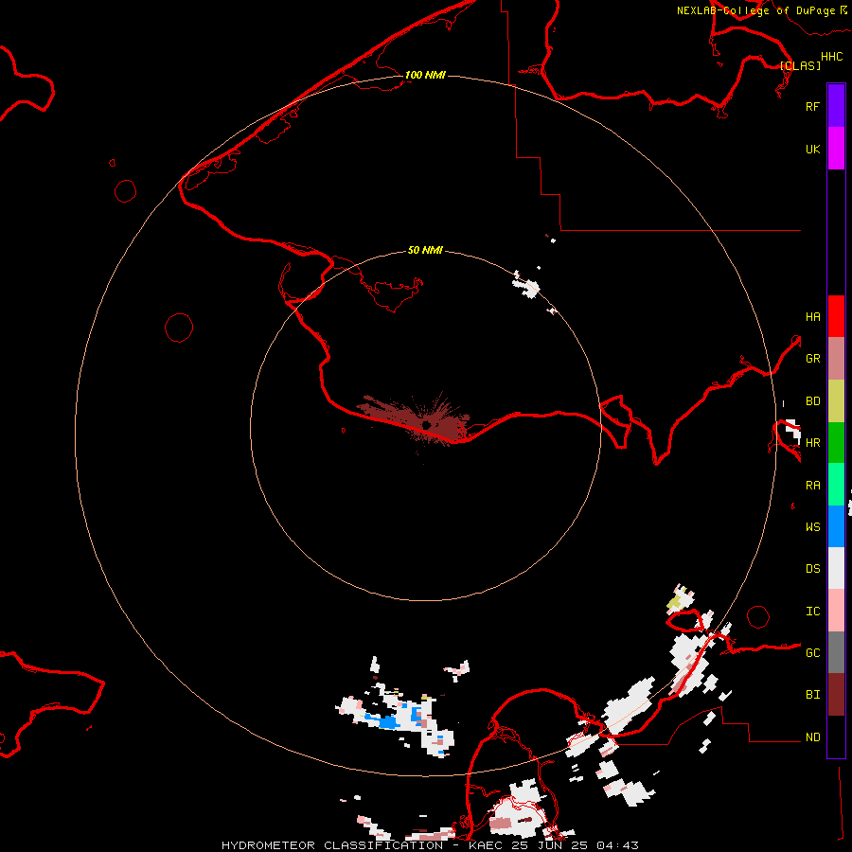Image resolution: width=852 pixels, height=852 pixels.
Task: Click the yellow big drops echo patch
Action: tap(674, 602)
